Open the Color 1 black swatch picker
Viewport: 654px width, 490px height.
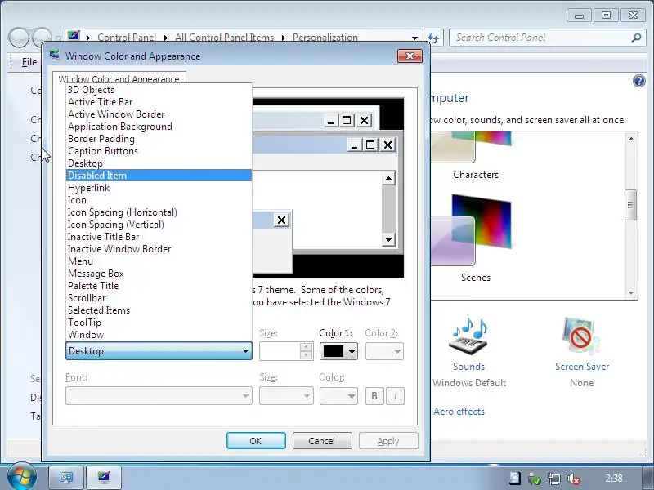(338, 351)
